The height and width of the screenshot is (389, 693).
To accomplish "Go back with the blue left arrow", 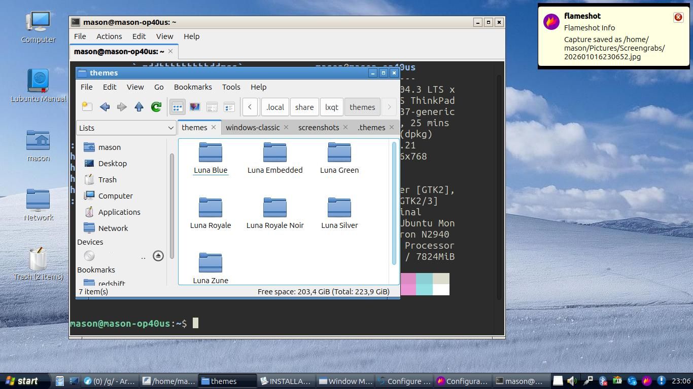I will click(x=105, y=107).
